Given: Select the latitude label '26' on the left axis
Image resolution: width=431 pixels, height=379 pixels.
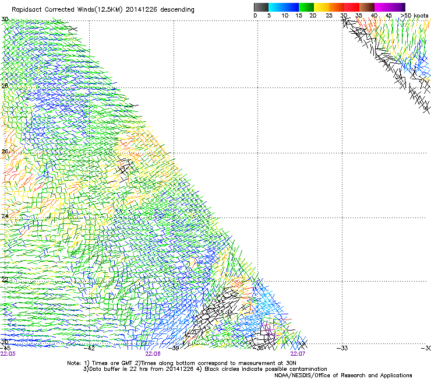Looking at the screenshot, I should (5, 152).
